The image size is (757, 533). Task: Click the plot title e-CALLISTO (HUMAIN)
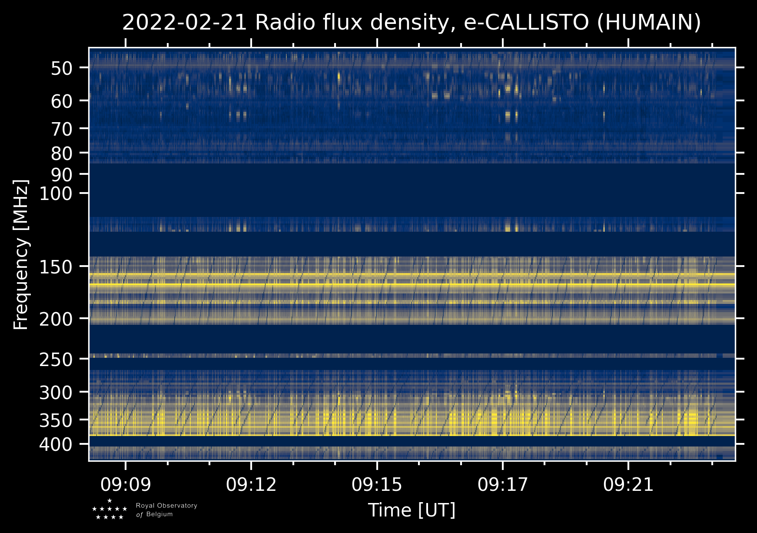pyautogui.click(x=411, y=23)
